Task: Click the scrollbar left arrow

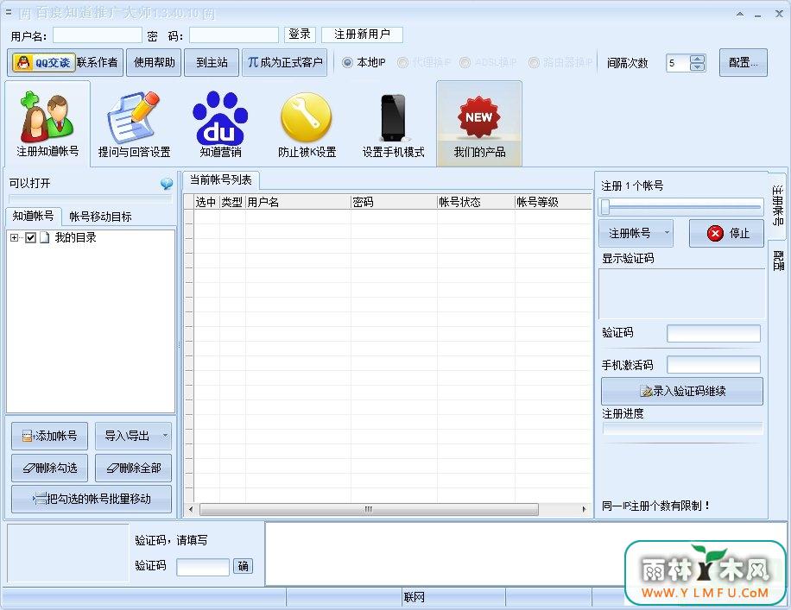Action: point(191,509)
